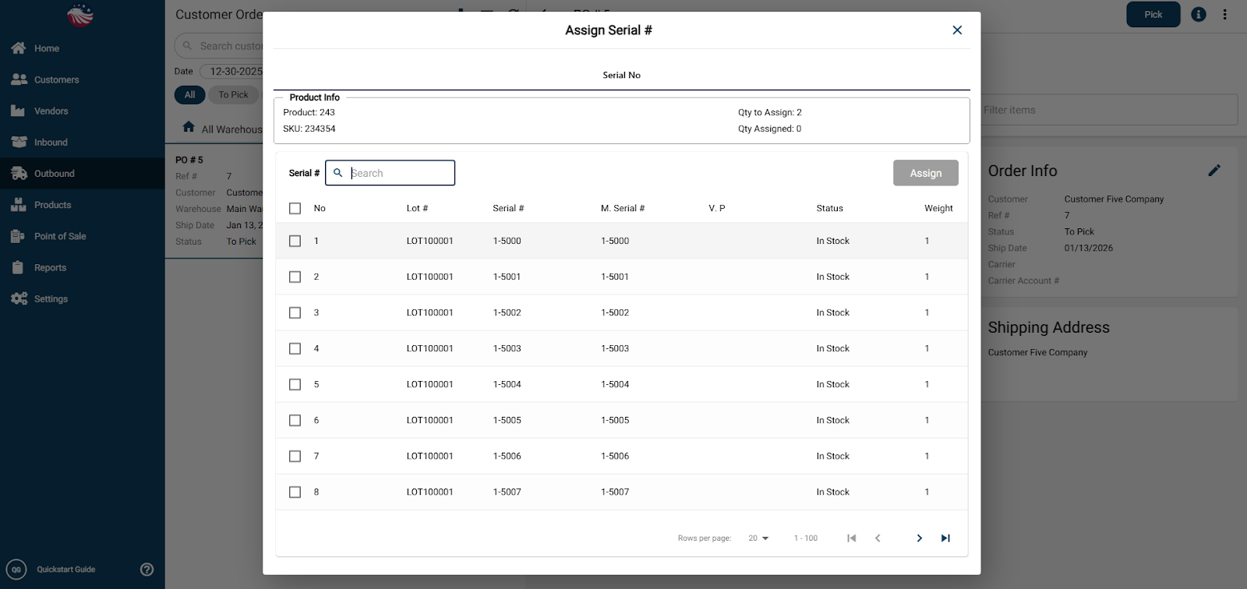Click the Reports clipboard icon
The image size is (1247, 589).
tap(19, 267)
